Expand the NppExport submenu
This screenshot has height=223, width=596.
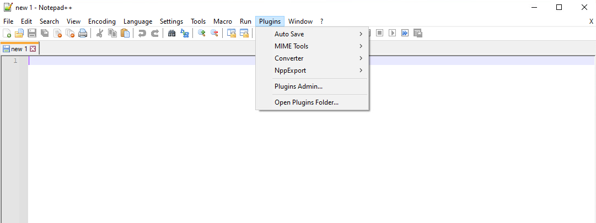[x=312, y=70]
